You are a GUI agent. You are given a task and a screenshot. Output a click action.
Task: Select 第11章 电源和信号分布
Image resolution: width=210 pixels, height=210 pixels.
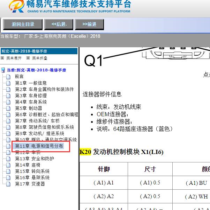tap(39, 146)
